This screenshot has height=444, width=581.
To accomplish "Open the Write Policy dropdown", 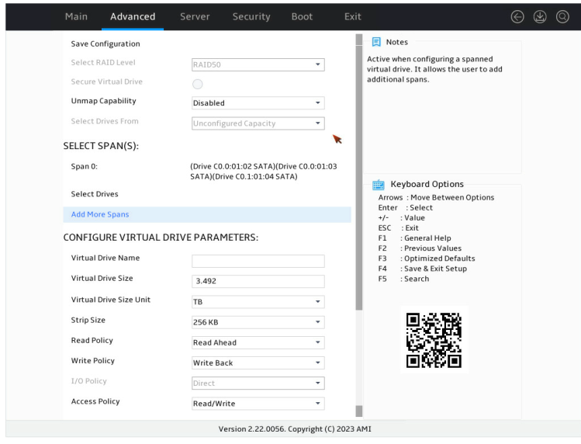I will (x=258, y=363).
